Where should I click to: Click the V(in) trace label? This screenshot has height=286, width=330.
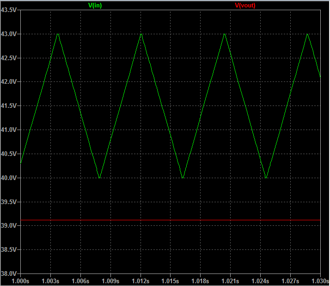pos(95,5)
